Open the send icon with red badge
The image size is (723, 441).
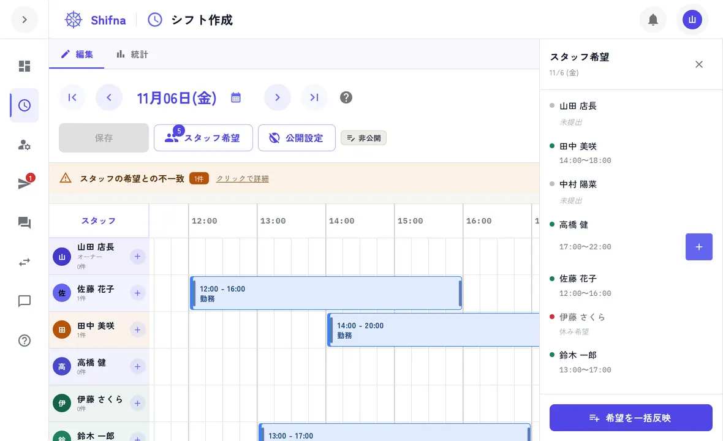25,183
